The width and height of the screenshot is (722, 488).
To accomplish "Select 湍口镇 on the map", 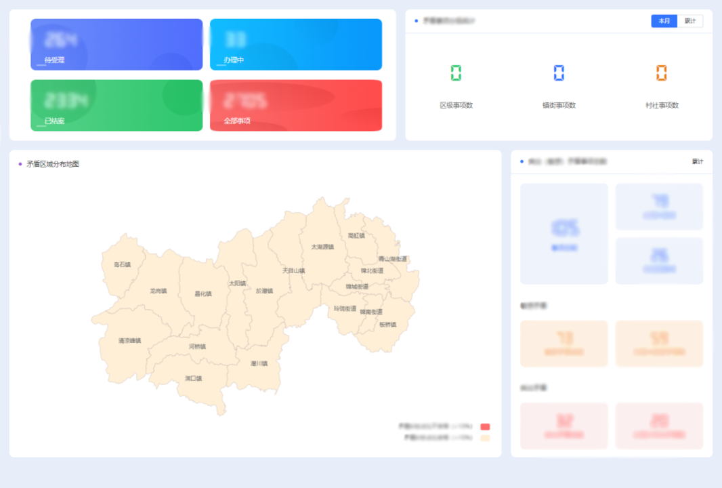I will click(x=194, y=378).
